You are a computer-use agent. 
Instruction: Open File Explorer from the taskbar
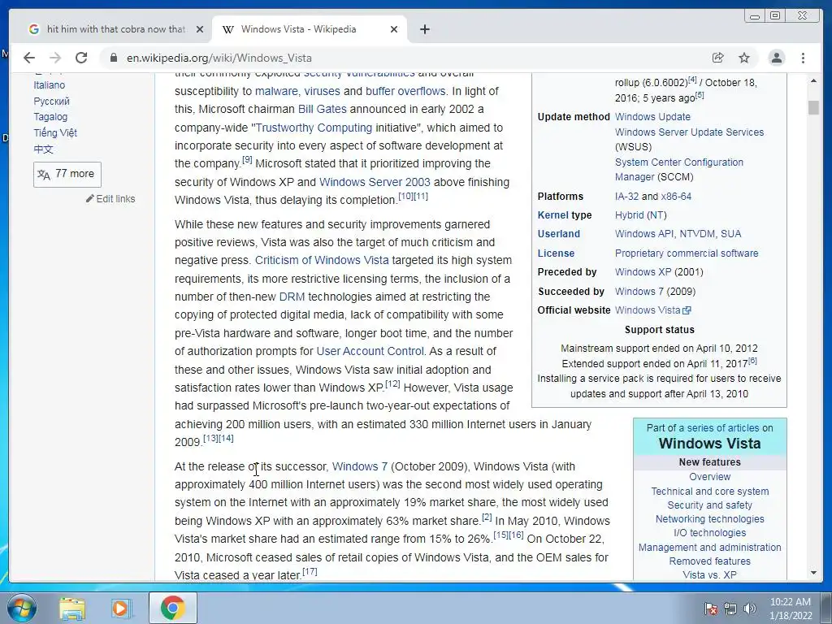point(72,608)
